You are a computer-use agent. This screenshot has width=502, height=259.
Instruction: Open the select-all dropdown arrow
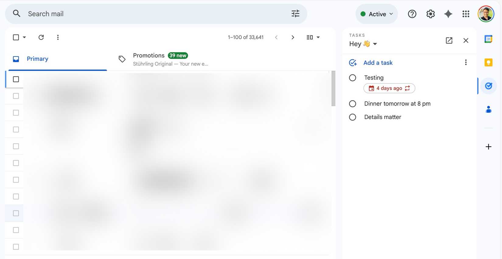click(x=24, y=37)
